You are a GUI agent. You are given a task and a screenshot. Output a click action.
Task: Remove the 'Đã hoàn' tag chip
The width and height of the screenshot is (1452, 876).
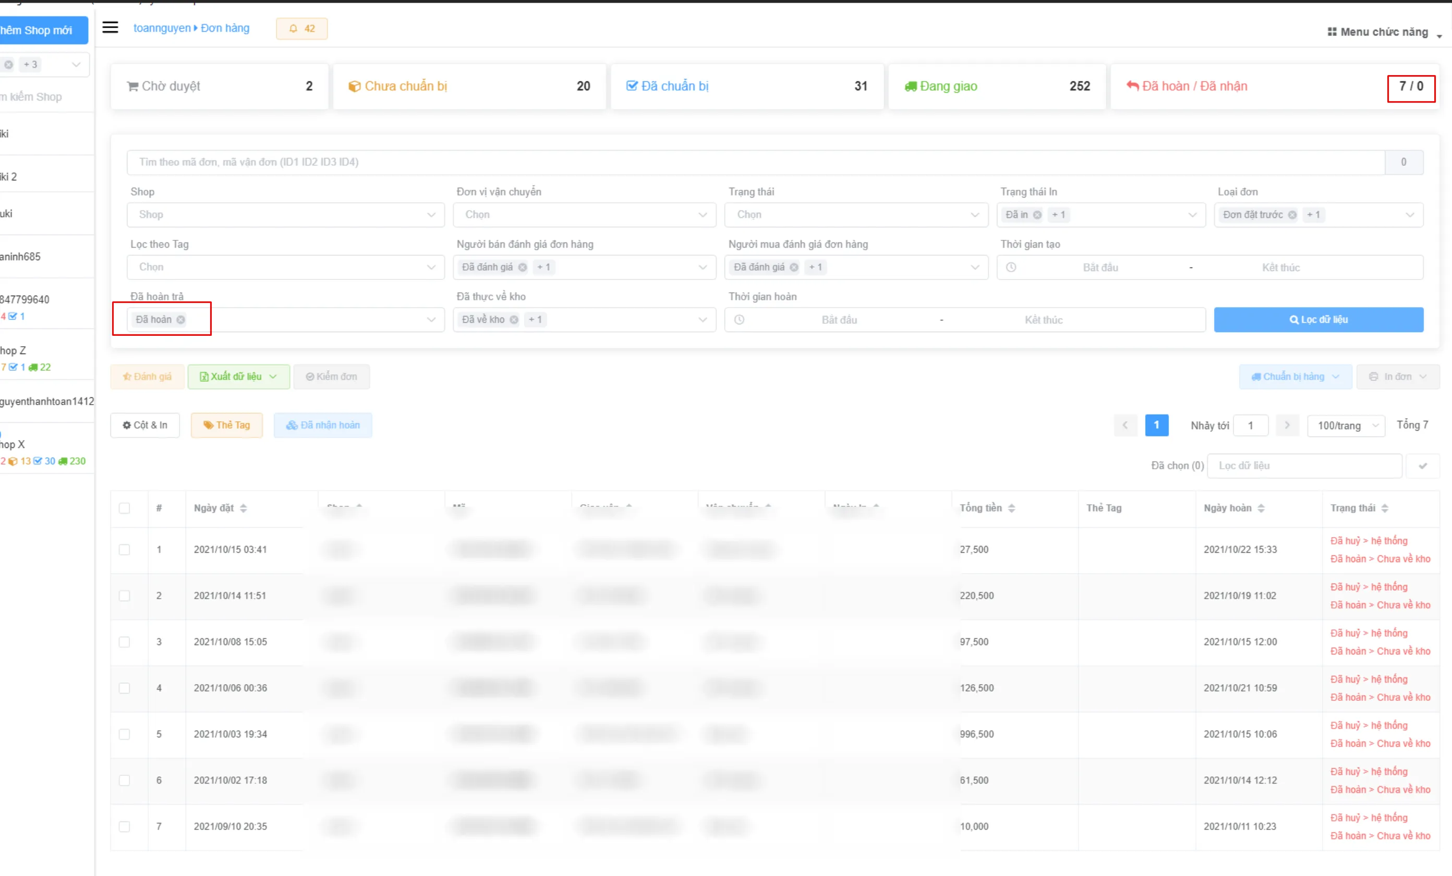click(x=181, y=320)
